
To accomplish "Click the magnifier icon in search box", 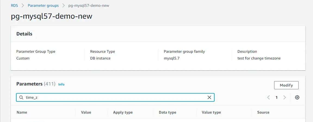I will [21, 97].
